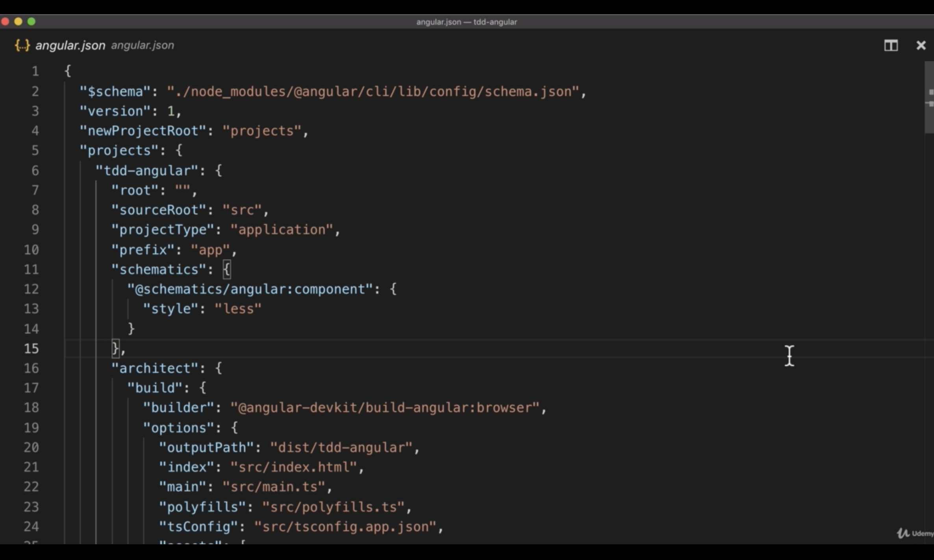Click the highlighted brace after "schematics"
The image size is (934, 560).
(x=226, y=270)
